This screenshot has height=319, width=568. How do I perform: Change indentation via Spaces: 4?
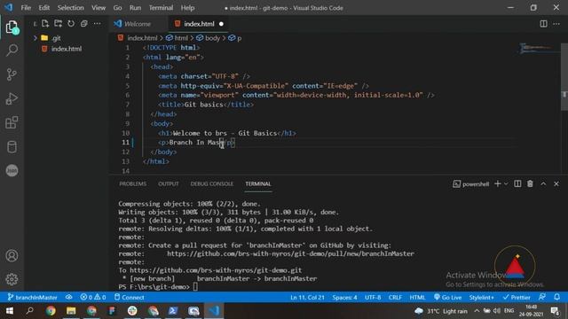click(344, 297)
